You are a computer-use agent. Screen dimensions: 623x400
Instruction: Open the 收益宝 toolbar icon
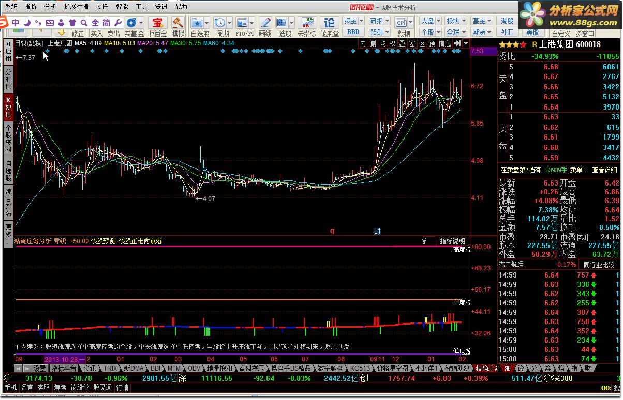coord(157,22)
